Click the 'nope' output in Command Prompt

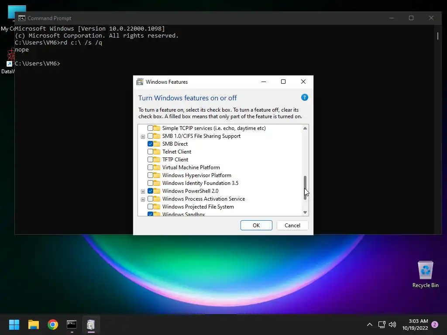click(x=22, y=50)
